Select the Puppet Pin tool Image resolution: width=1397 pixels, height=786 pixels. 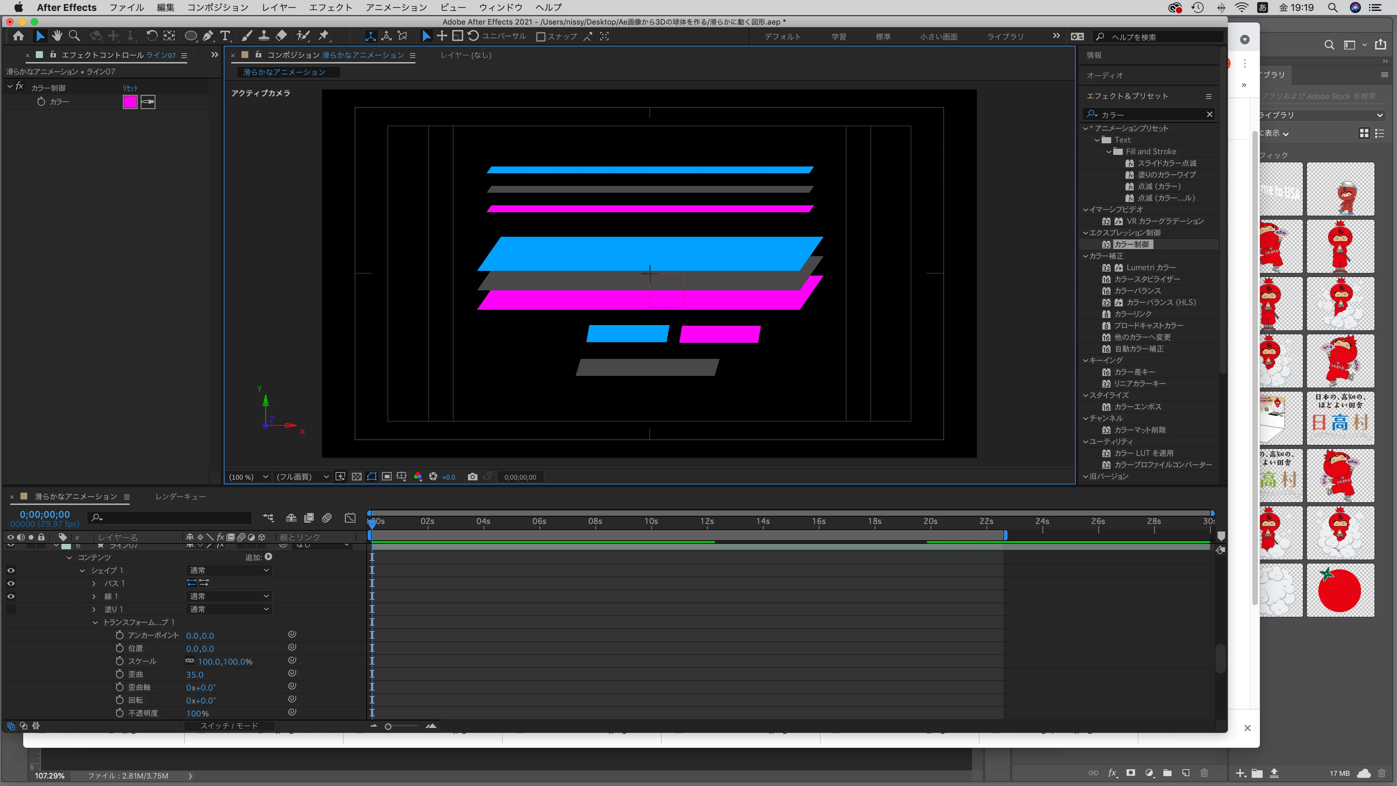324,37
